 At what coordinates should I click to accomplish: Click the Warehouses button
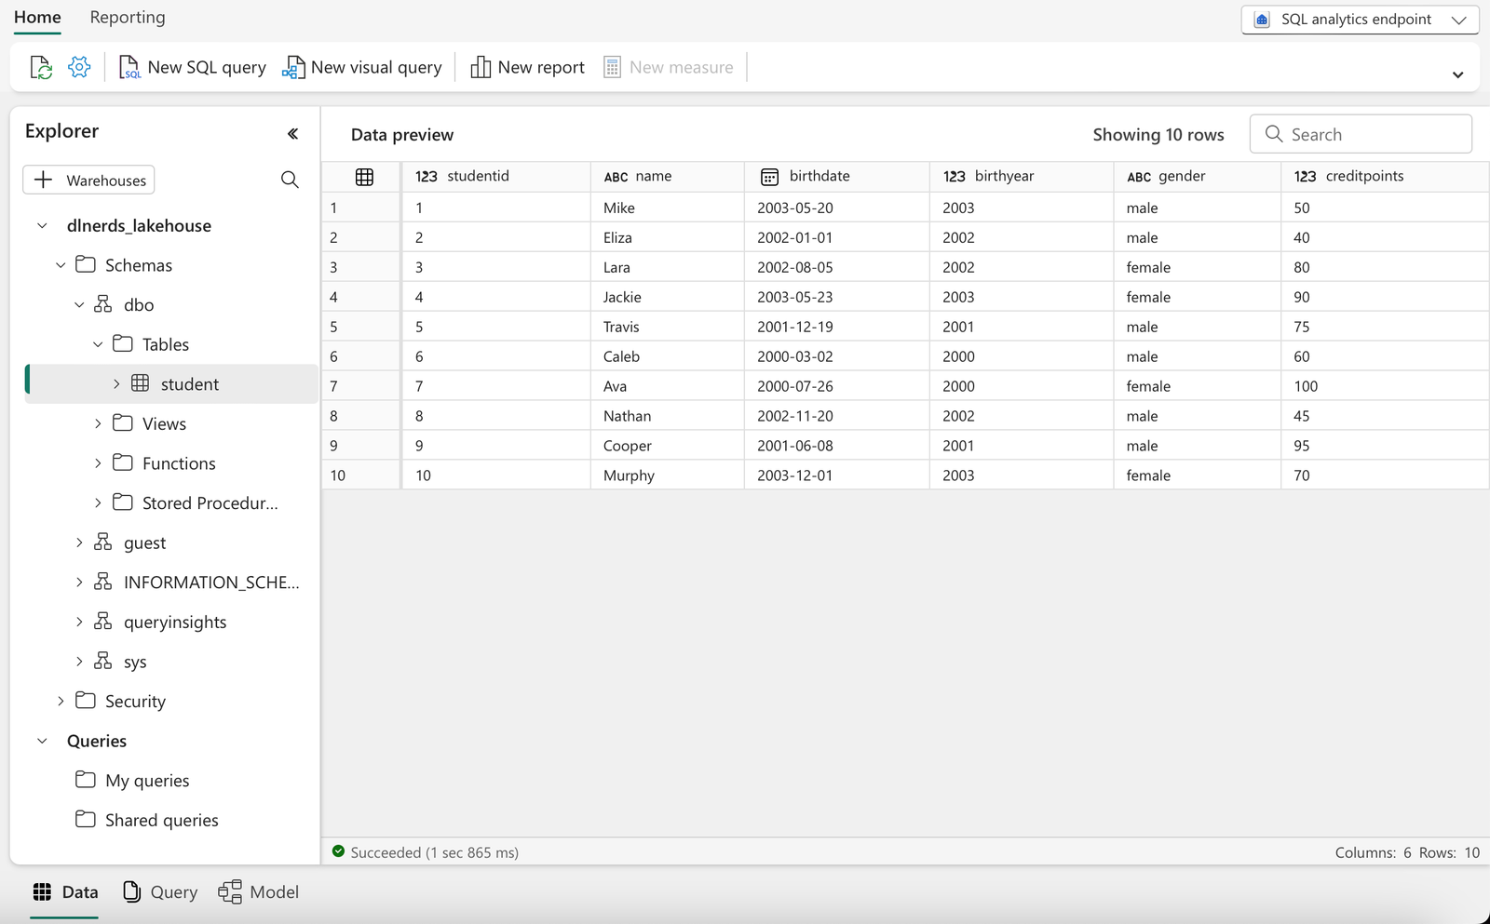point(88,180)
